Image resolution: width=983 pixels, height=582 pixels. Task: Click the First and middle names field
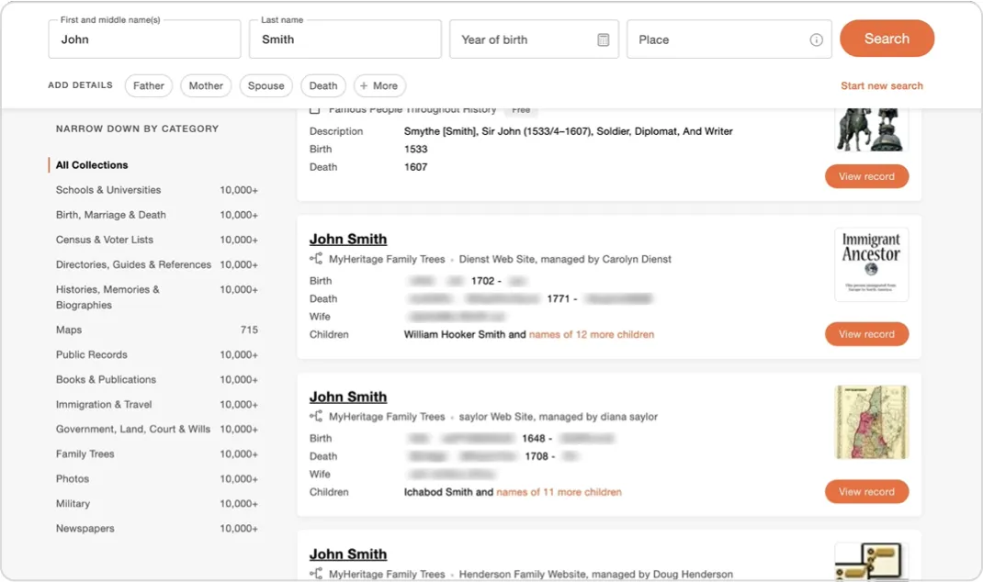pyautogui.click(x=144, y=39)
